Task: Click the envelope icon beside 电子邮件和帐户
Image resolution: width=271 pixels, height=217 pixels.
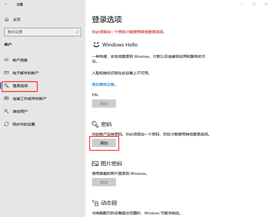Action: pos(7,73)
